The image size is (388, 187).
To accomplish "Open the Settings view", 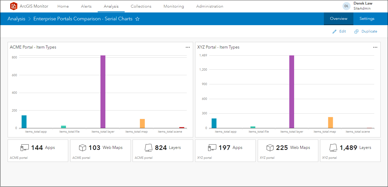I will 367,19.
